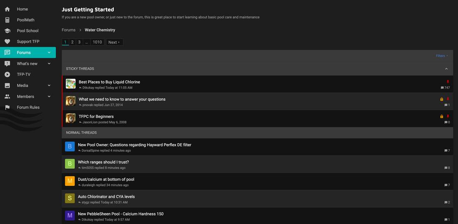Jump to last page 1010
Screen dimensions: 458x224
(x=97, y=42)
